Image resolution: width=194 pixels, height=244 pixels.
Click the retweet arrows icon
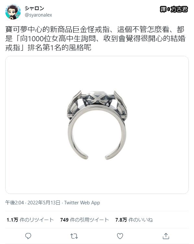pos(74,236)
